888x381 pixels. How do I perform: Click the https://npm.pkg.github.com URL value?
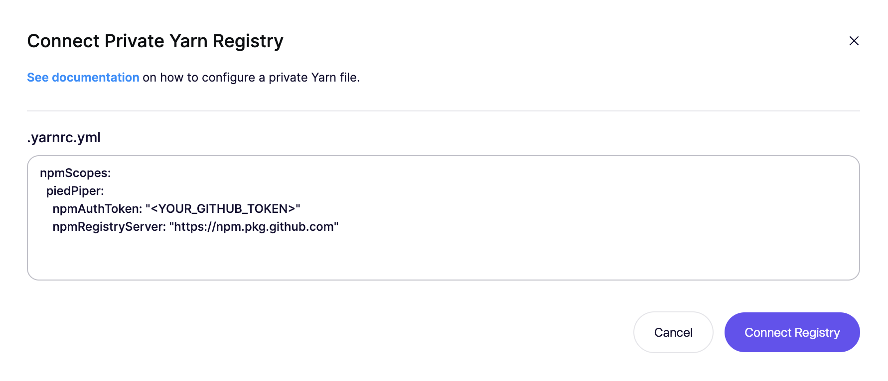pos(254,227)
